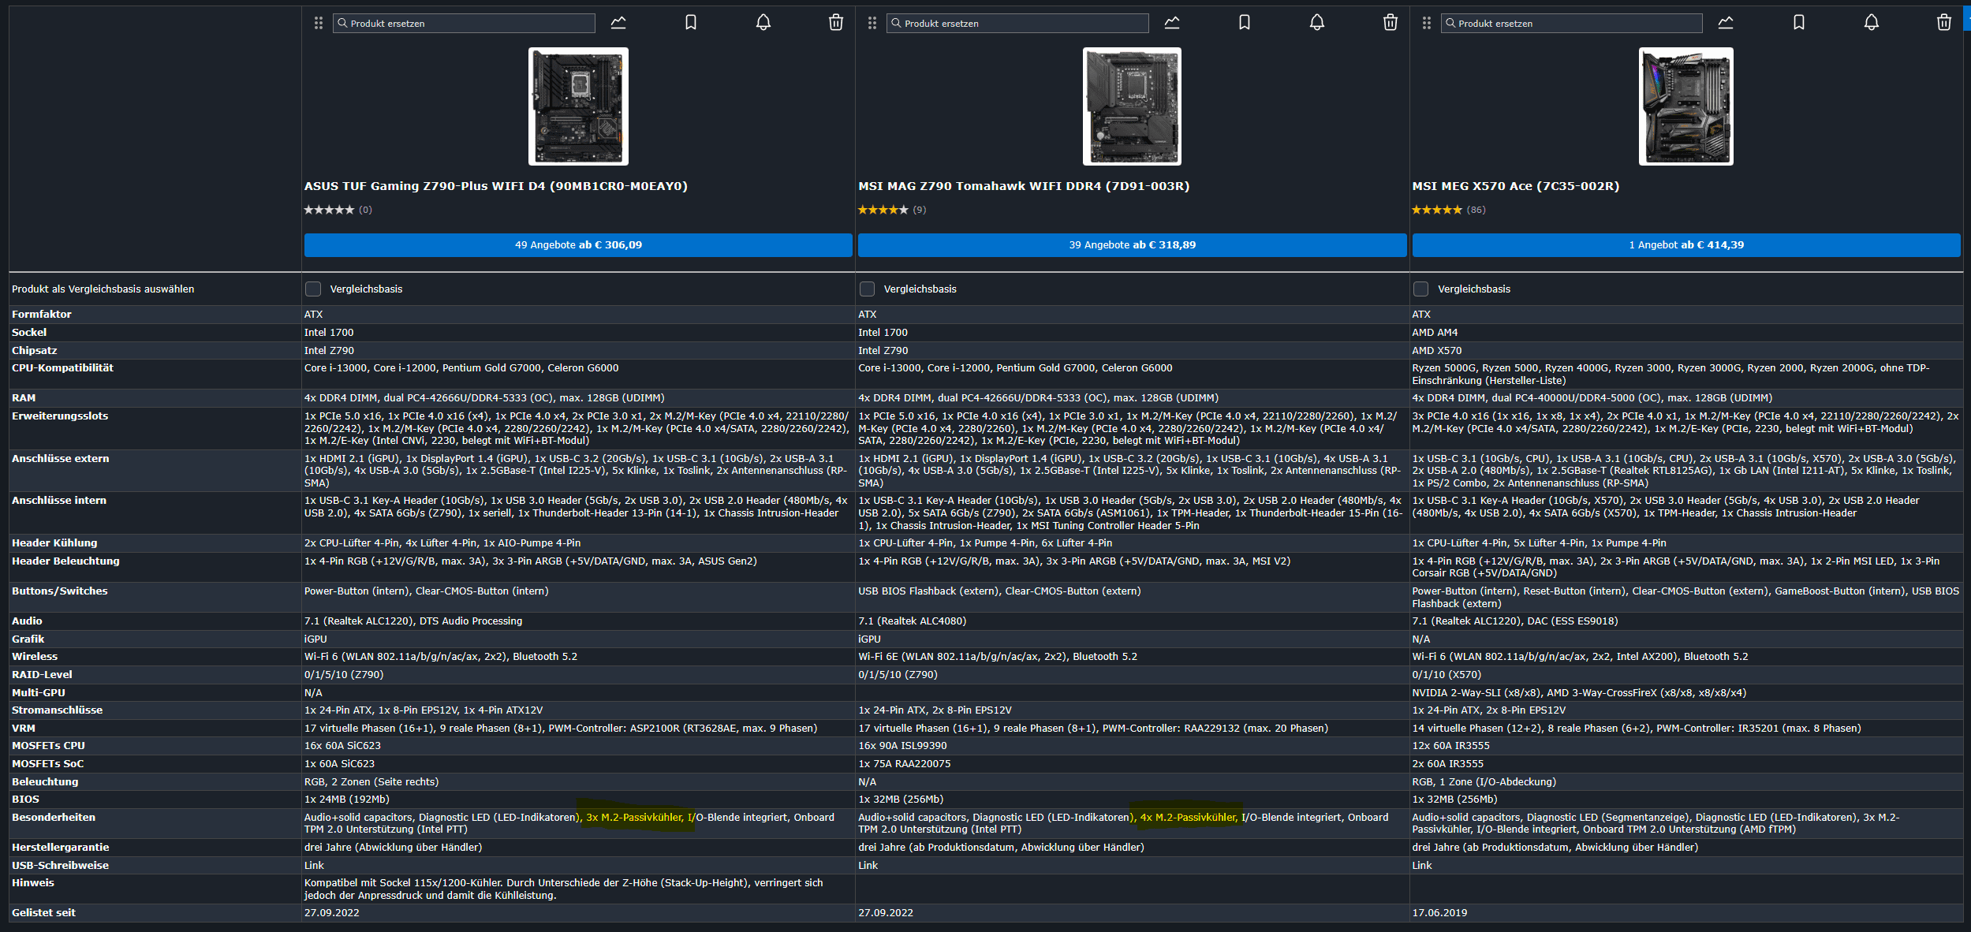Click MSI MEG X570 Ace motherboard thumbnail
This screenshot has height=932, width=1971.
point(1686,106)
